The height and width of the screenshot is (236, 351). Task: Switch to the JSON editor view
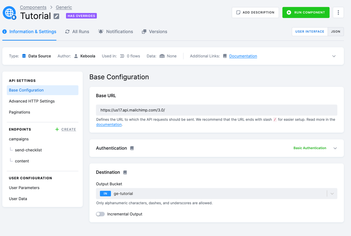coord(335,32)
